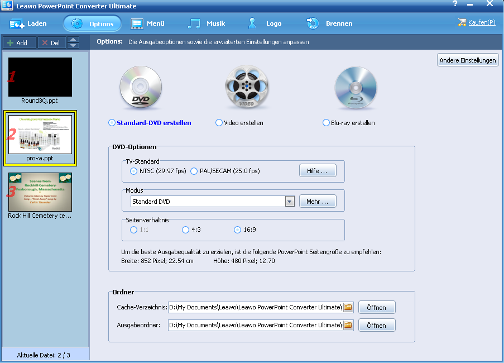Select 16:9 aspect ratio
This screenshot has width=504, height=363.
point(237,230)
